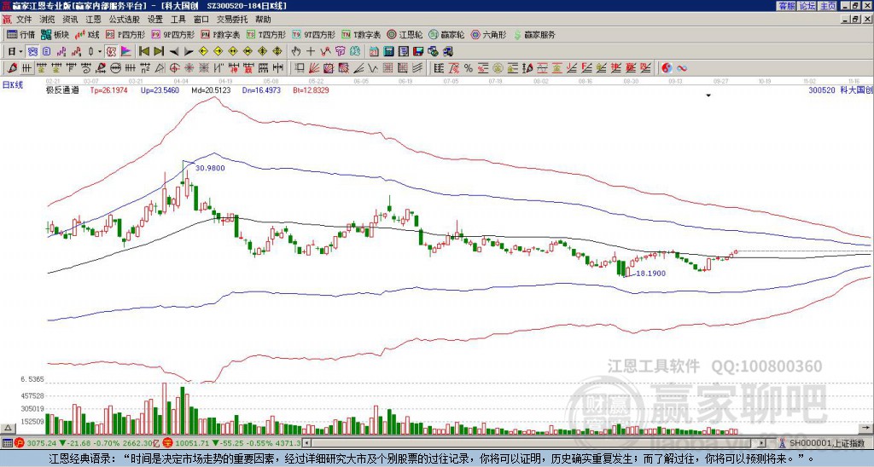Click the right arrow above the scrollbar
The width and height of the screenshot is (874, 467).
[x=865, y=428]
